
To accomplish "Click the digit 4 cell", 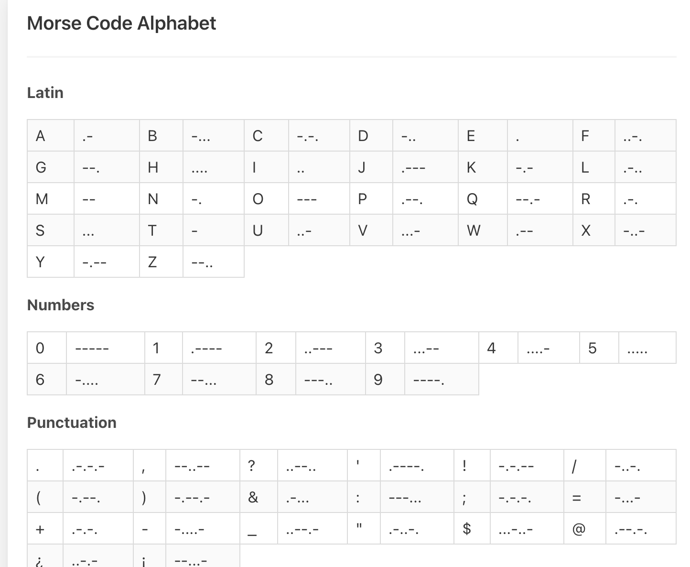I will pyautogui.click(x=498, y=348).
